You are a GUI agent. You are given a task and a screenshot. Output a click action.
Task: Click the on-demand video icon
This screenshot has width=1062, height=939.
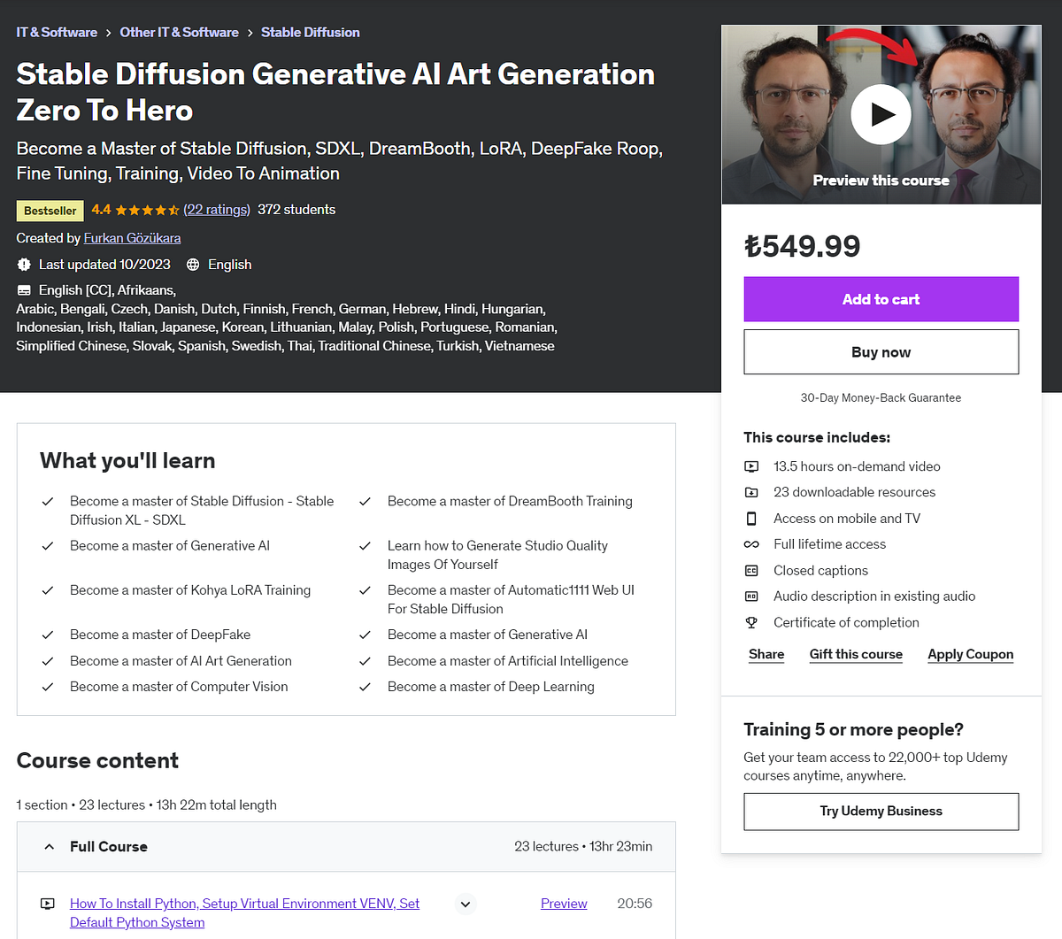pyautogui.click(x=751, y=466)
